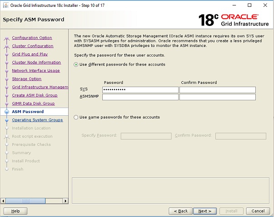Open Help for this installer step
This screenshot has height=217, width=274.
pos(15,211)
